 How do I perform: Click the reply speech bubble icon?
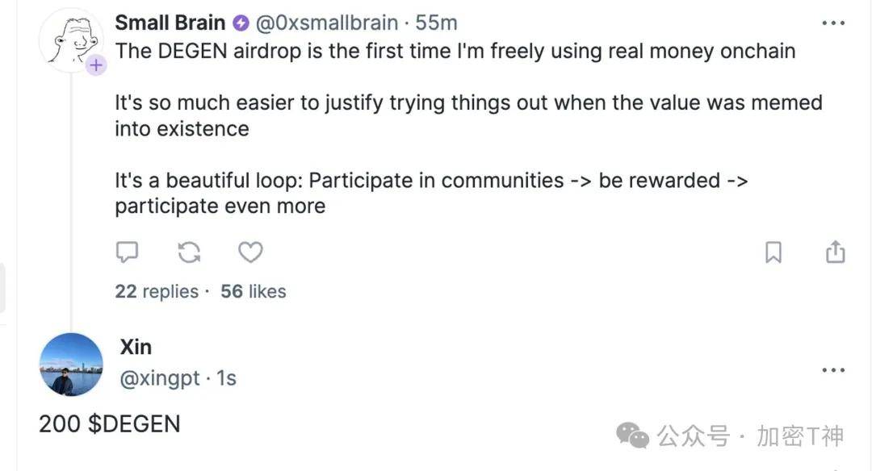pyautogui.click(x=127, y=252)
